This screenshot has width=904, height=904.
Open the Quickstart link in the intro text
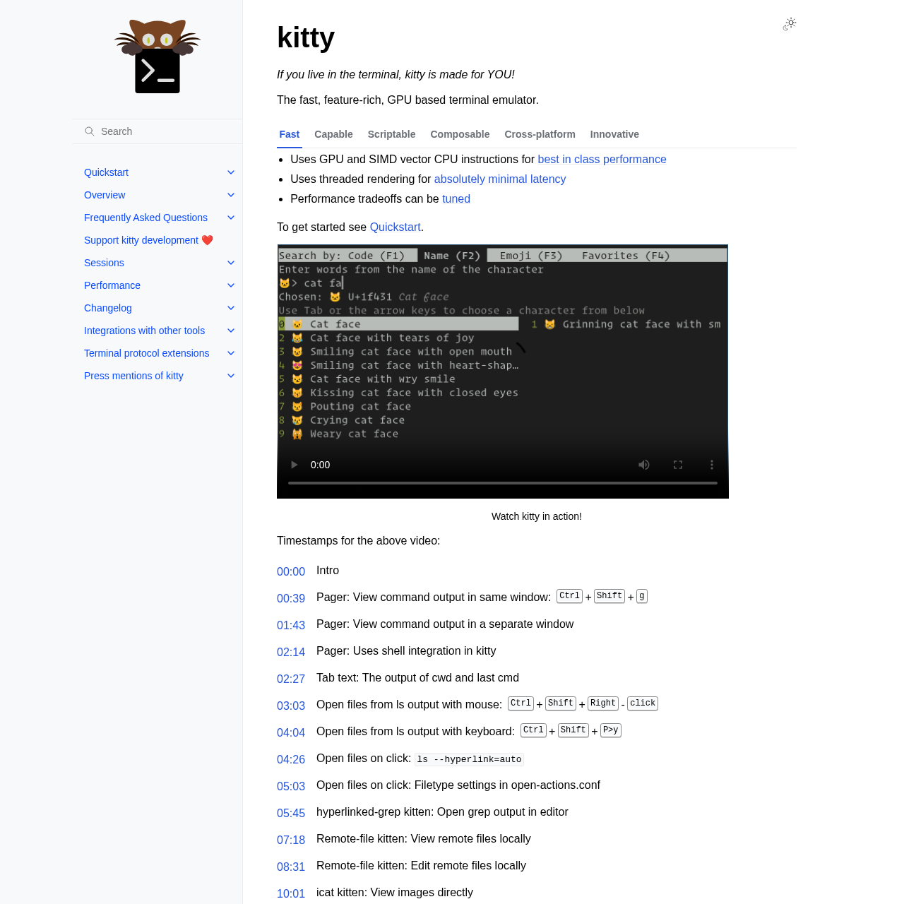[395, 226]
